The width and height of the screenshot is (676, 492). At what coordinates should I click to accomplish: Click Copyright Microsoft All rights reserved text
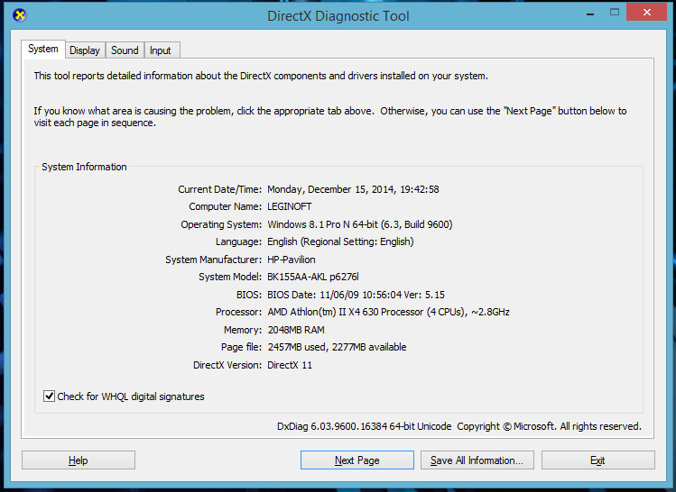550,426
